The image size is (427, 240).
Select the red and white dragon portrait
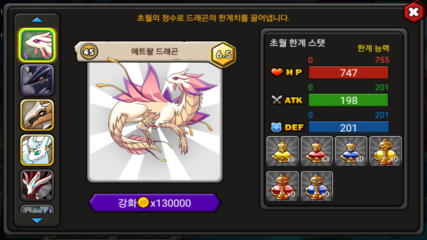[x=37, y=185]
